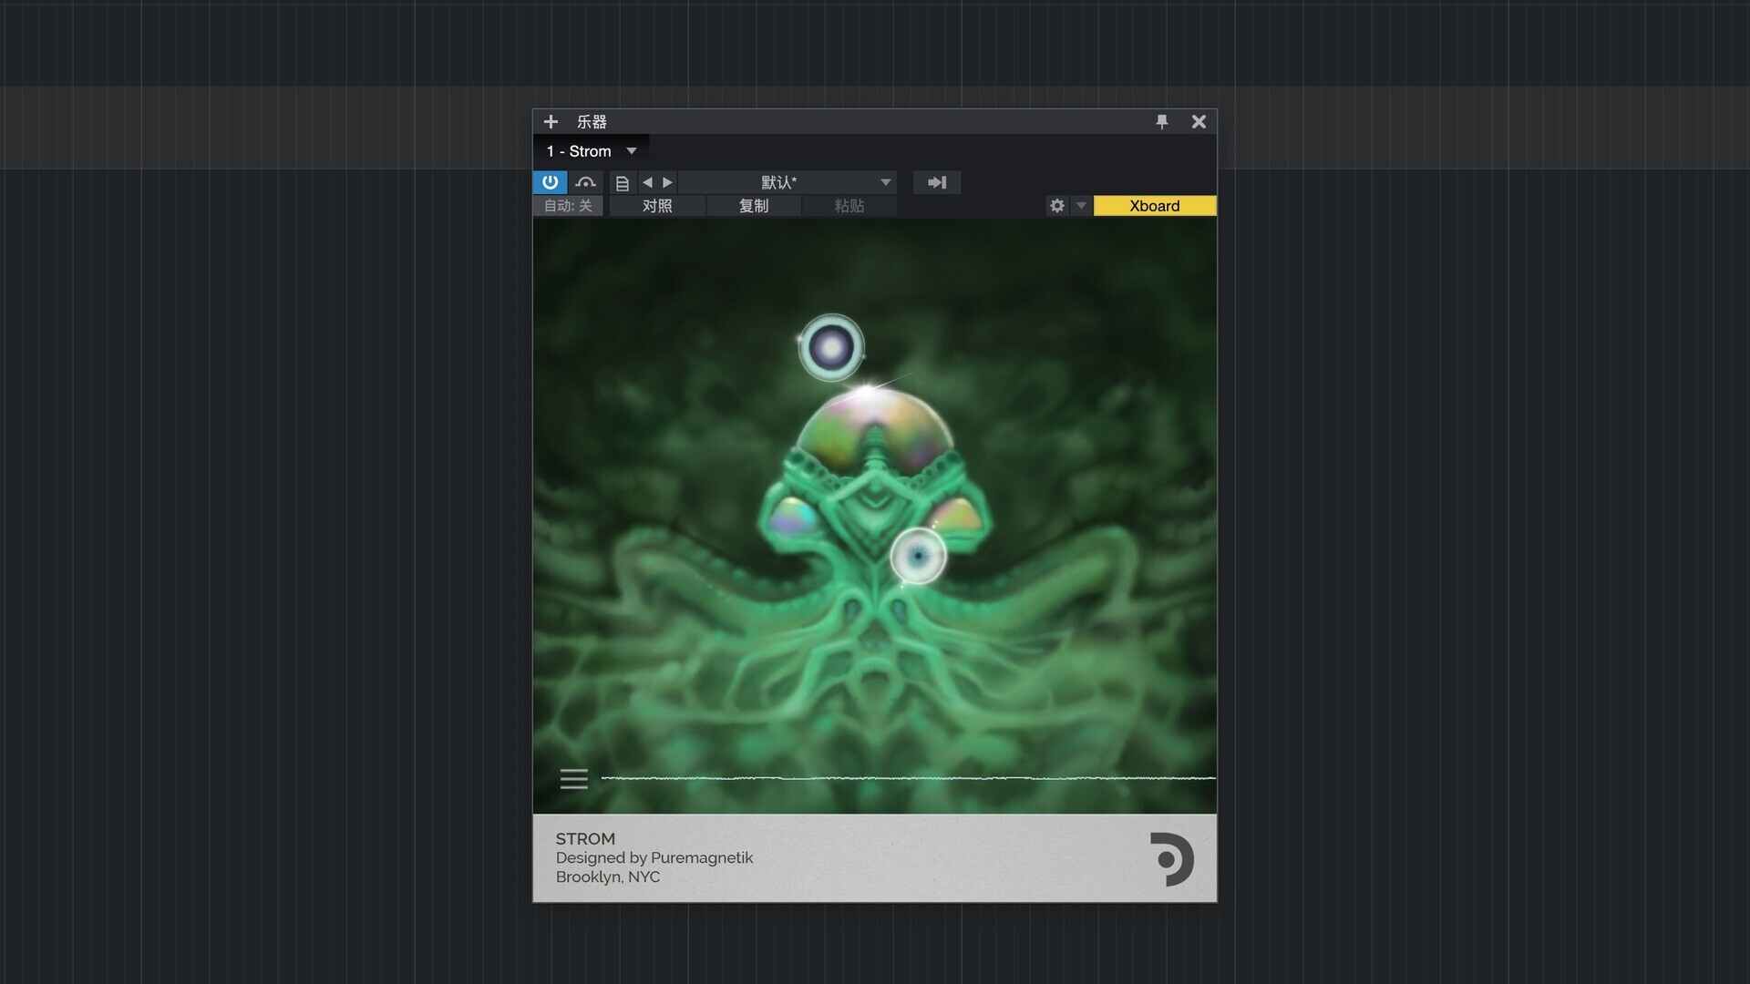The height and width of the screenshot is (984, 1750).
Task: Click the Brooklyn, NYC text
Action: click(608, 876)
